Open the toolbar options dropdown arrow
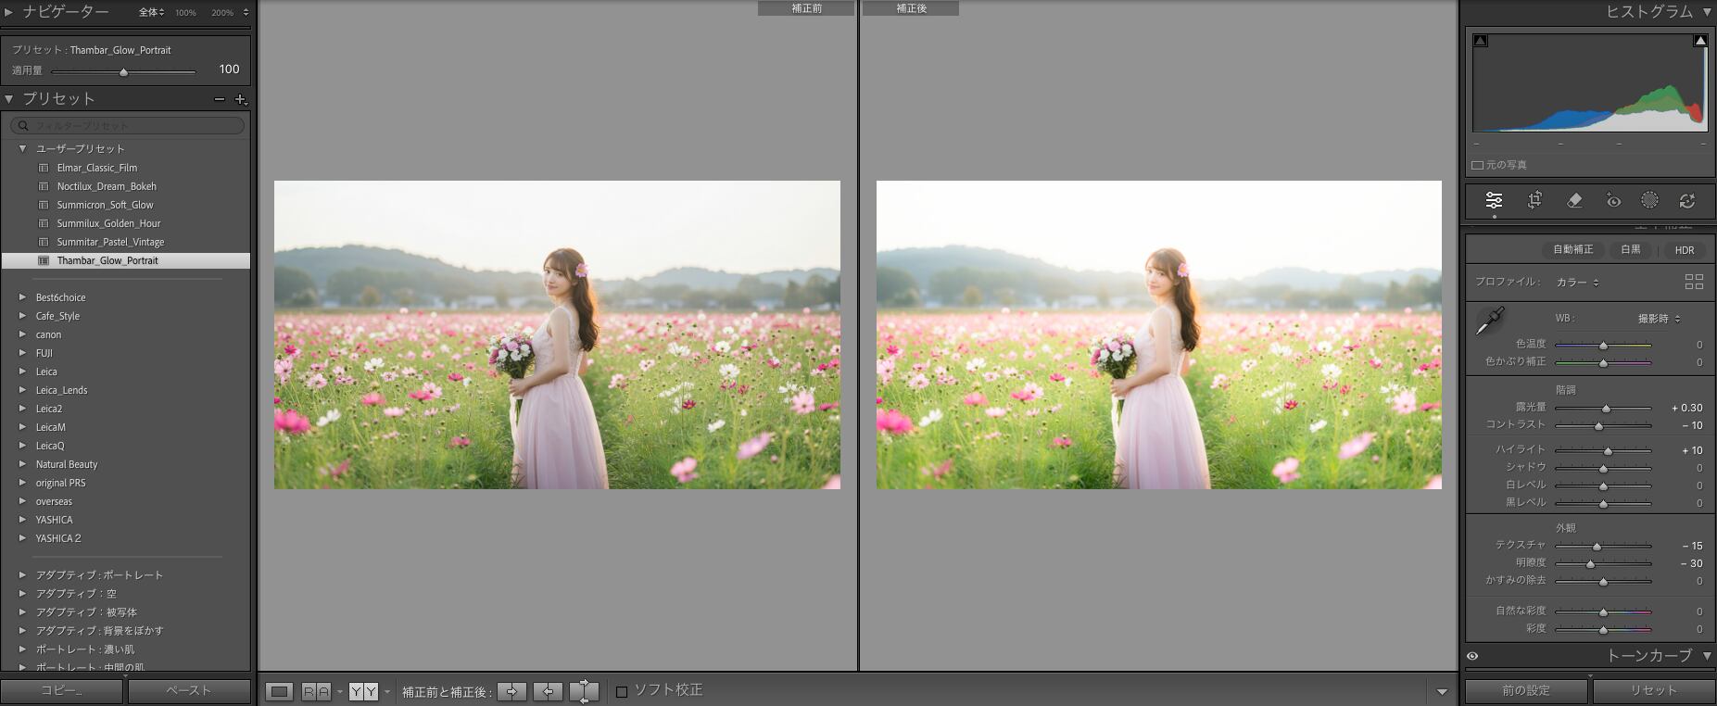The width and height of the screenshot is (1717, 706). tap(1441, 692)
